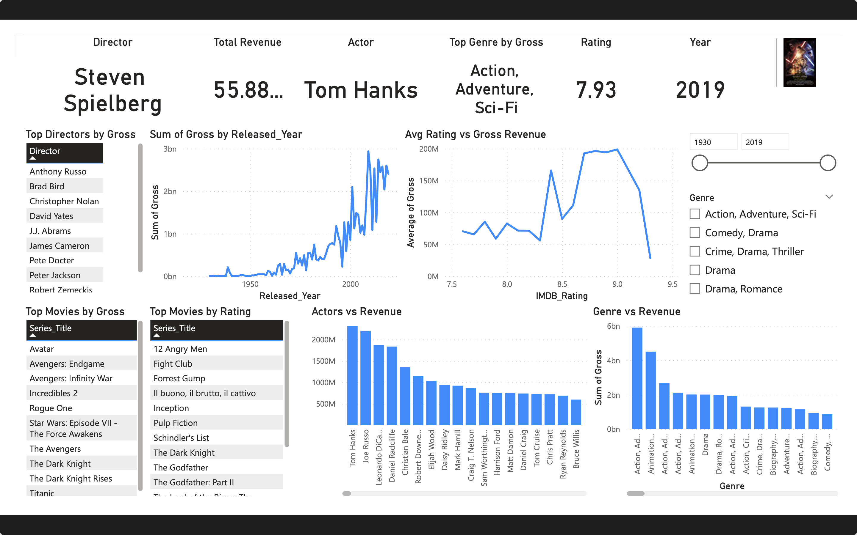Image resolution: width=857 pixels, height=535 pixels.
Task: Select Inception in Top Movies by Rating
Action: 171,408
